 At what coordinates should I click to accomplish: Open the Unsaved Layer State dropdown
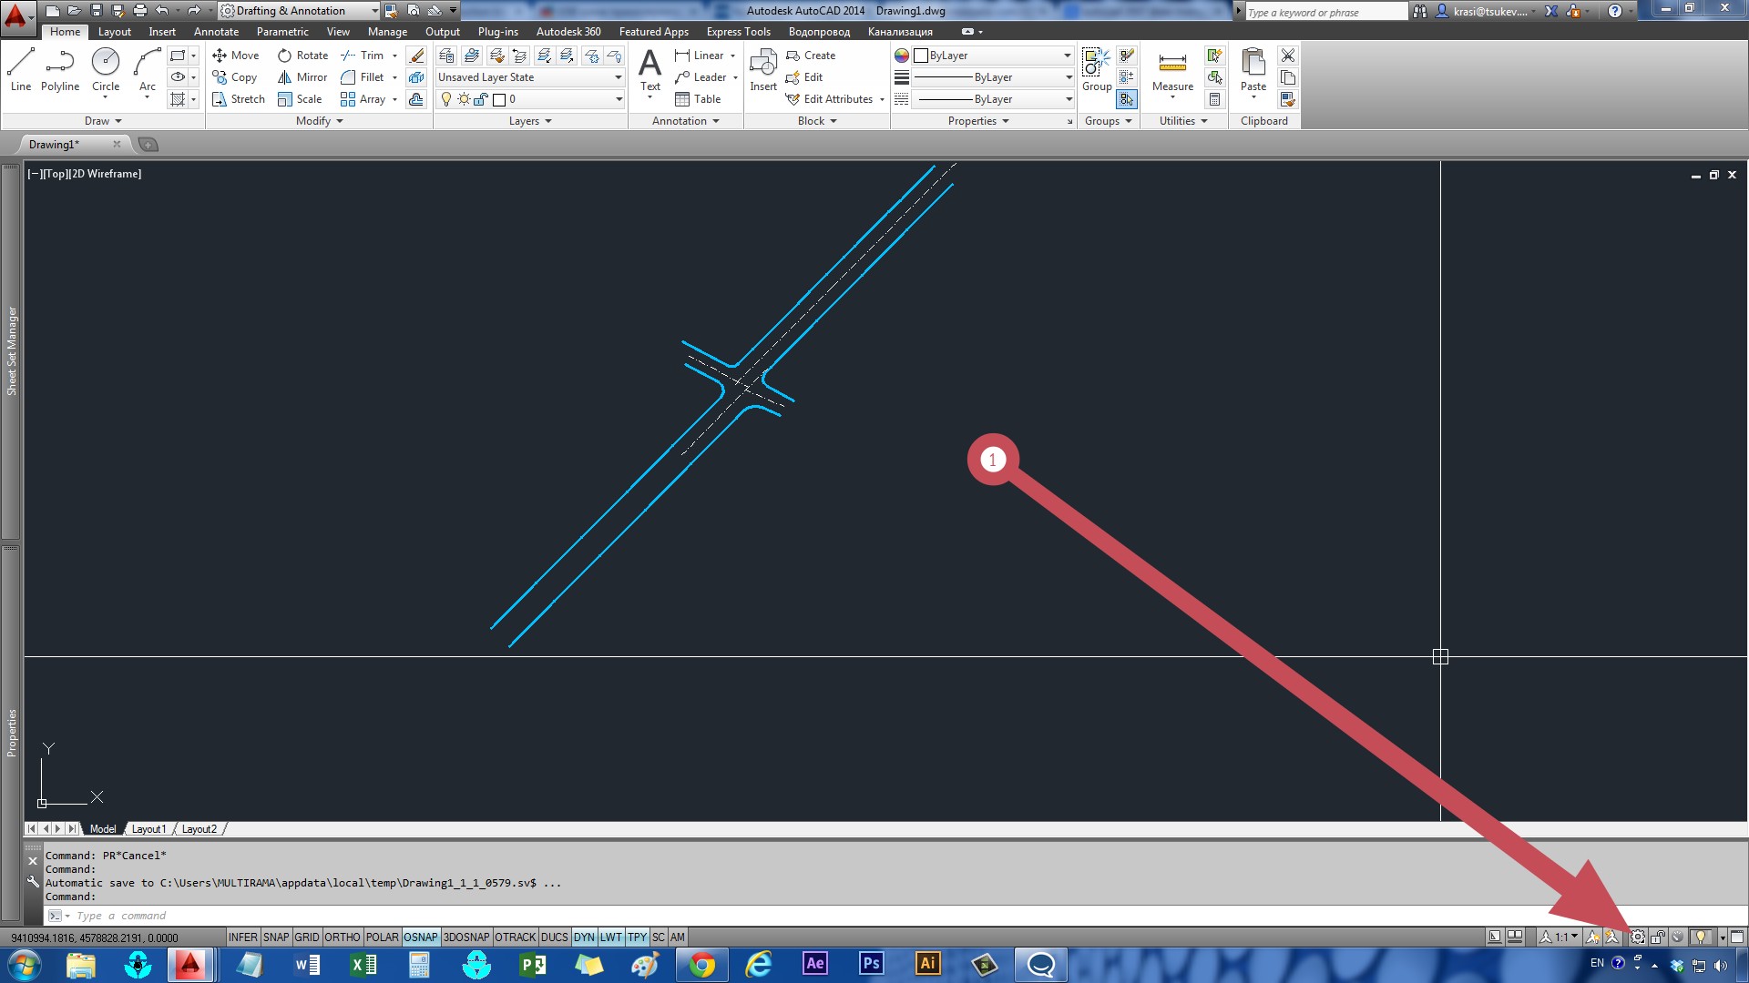(616, 76)
